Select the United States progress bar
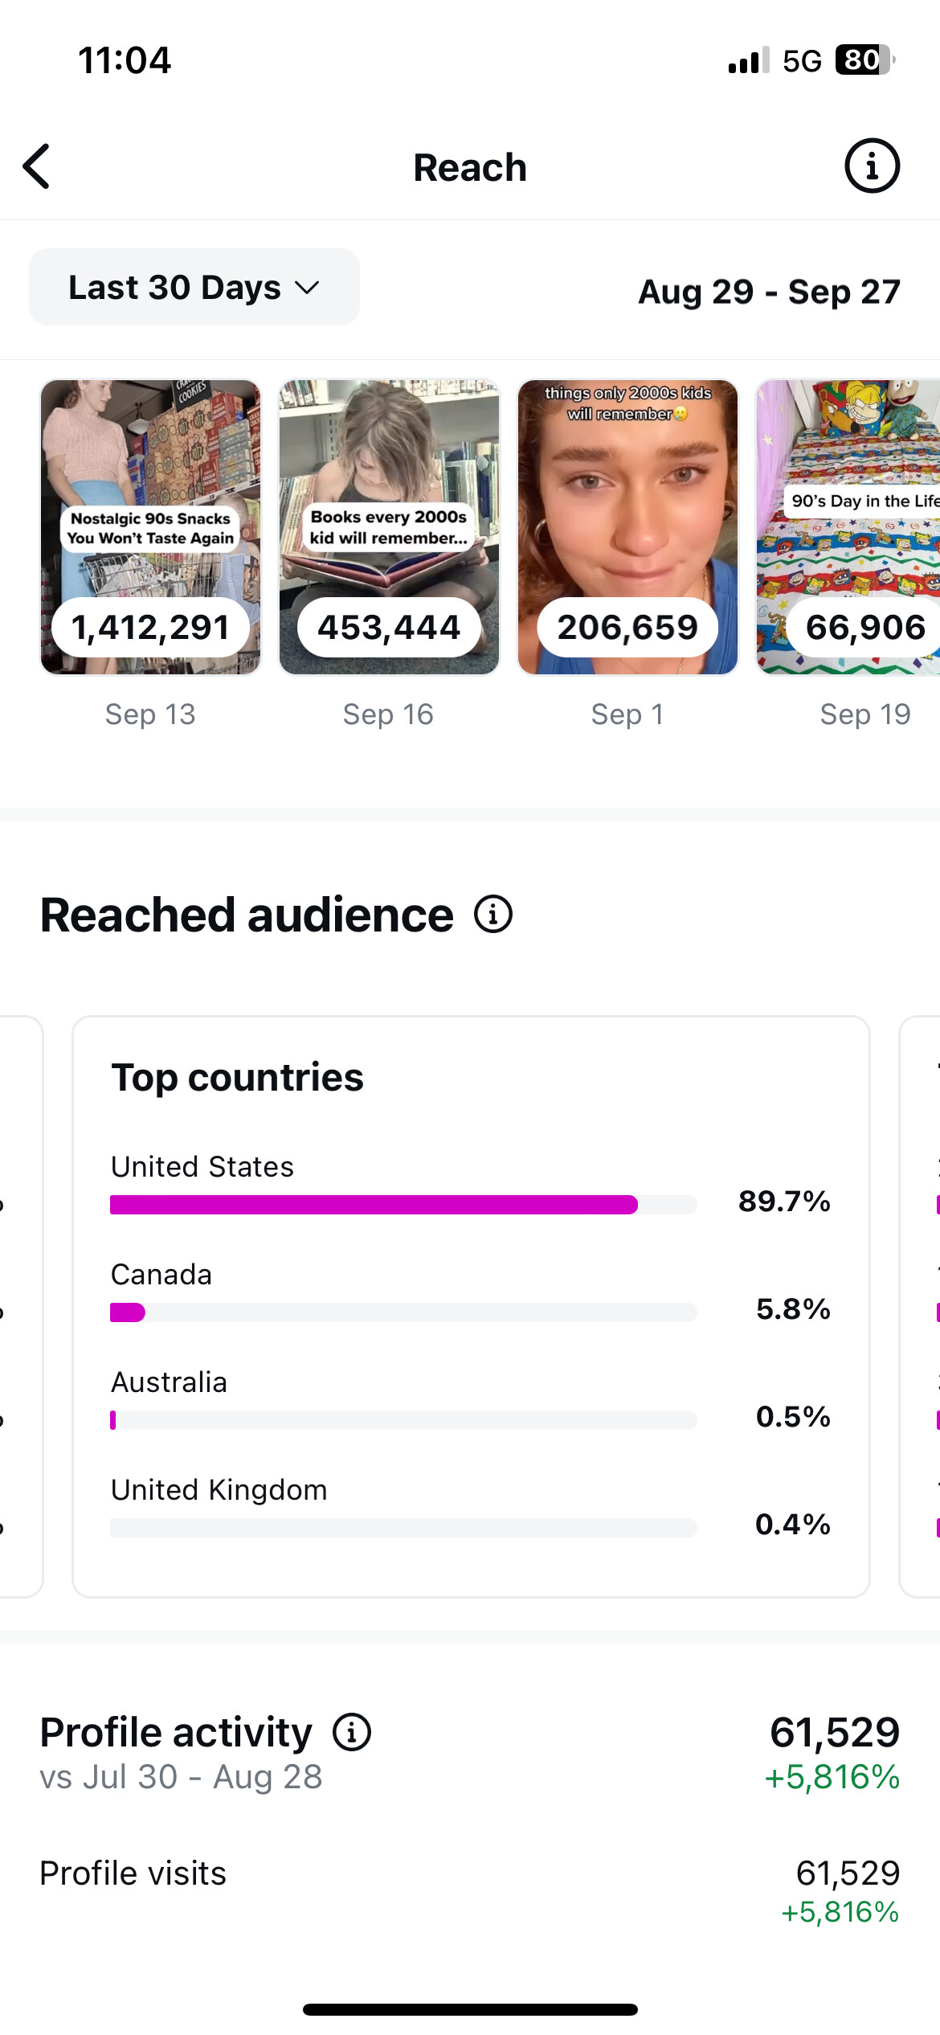Image resolution: width=940 pixels, height=2035 pixels. [x=403, y=1204]
